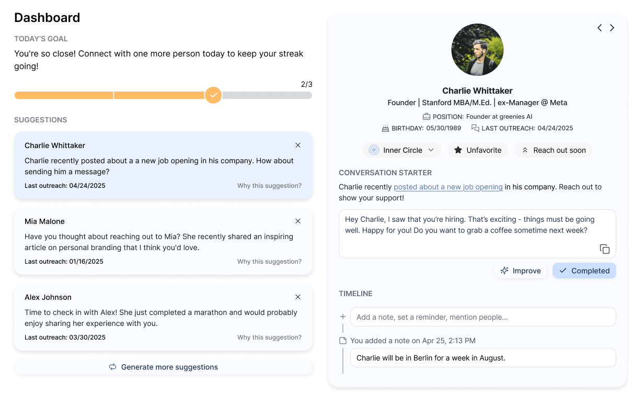633x395 pixels.
Task: Click the refresh icon beside Generate more suggestions
Action: tap(112, 367)
